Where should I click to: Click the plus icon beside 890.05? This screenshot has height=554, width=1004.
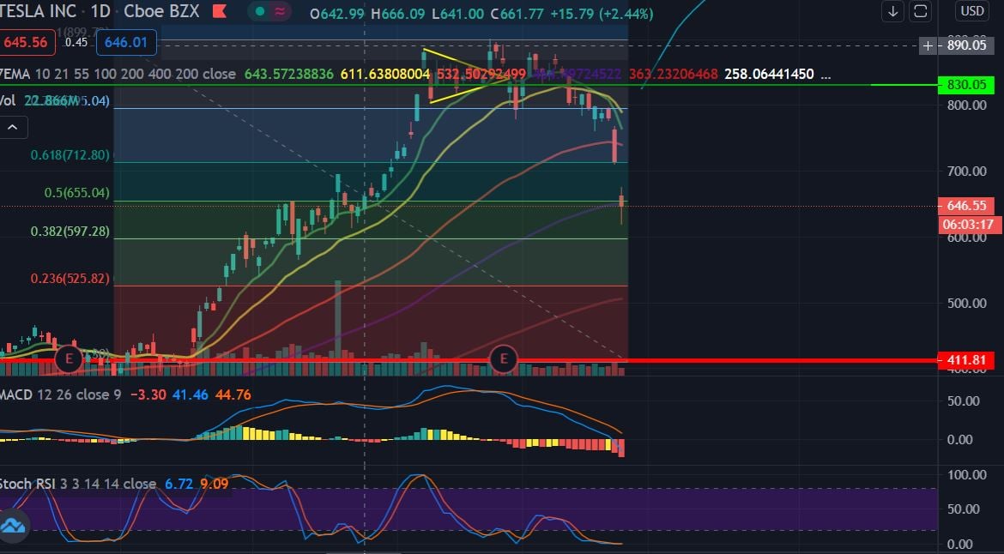tap(928, 45)
